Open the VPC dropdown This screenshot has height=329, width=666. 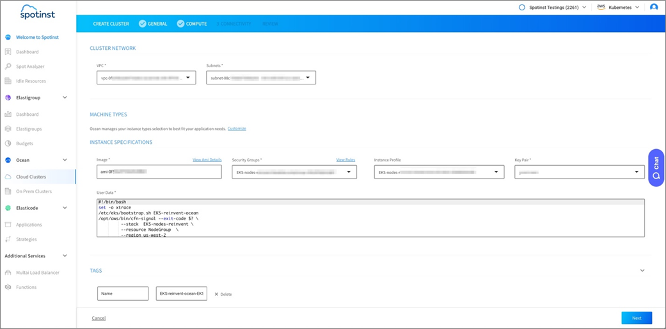[x=146, y=78]
